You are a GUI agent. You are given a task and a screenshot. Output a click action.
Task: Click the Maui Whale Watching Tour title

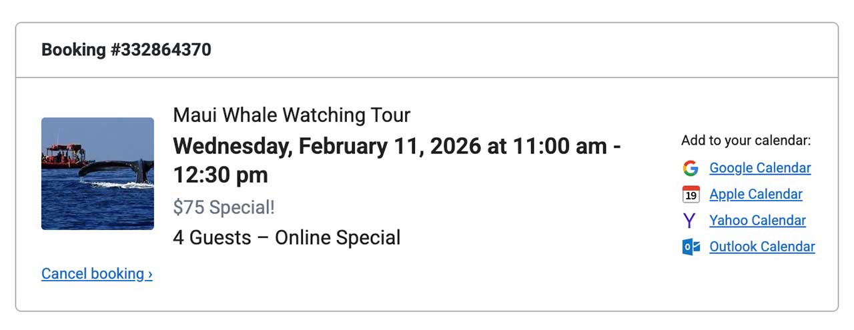point(292,115)
